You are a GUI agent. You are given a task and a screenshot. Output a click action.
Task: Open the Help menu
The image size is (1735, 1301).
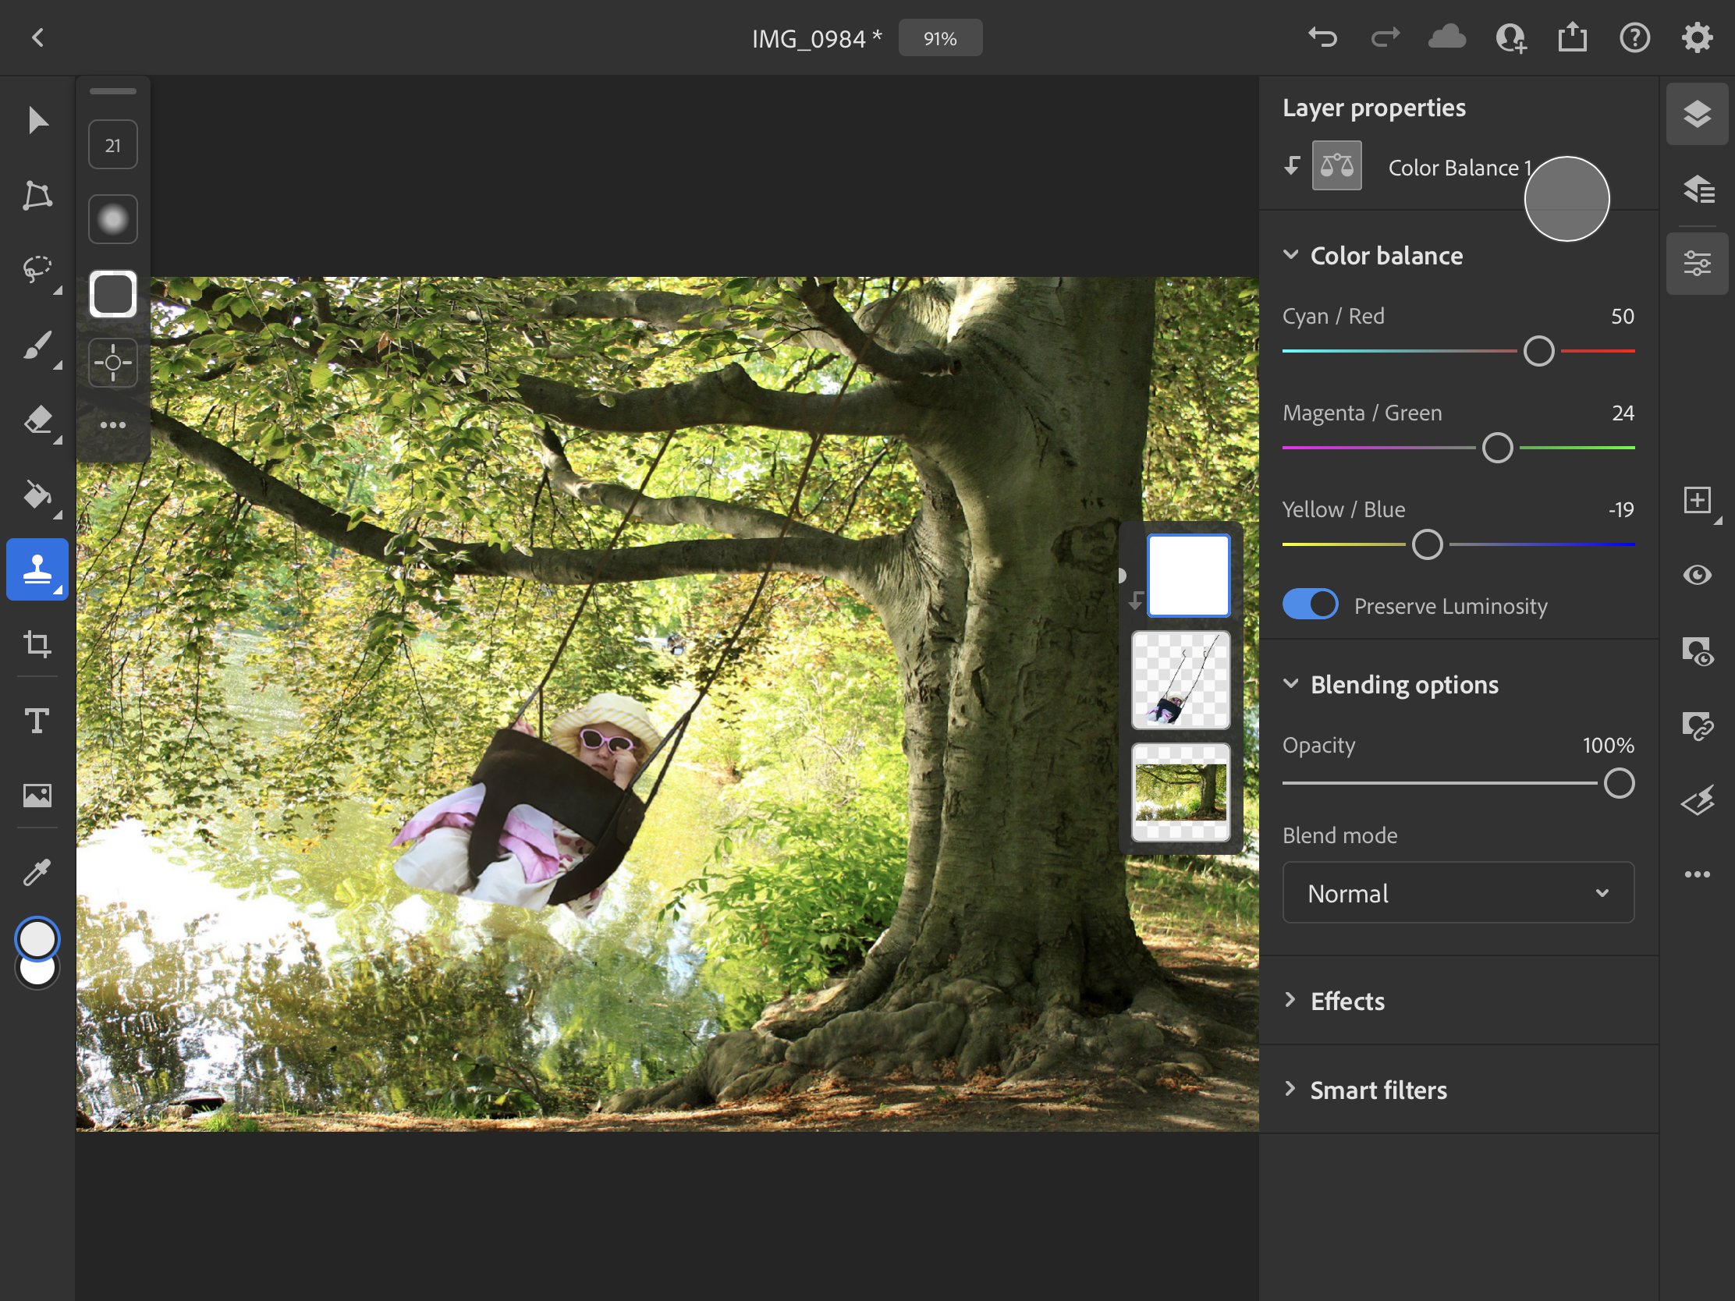(1634, 37)
